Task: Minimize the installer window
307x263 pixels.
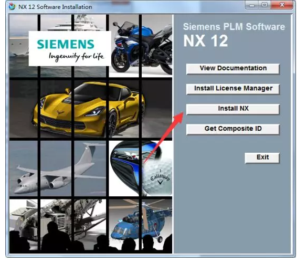Action: point(252,5)
